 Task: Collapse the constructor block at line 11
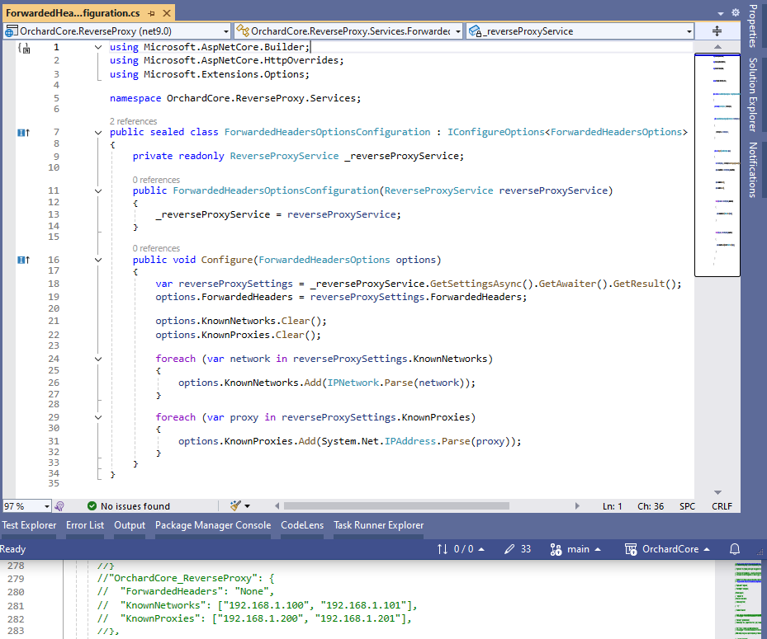tap(98, 191)
